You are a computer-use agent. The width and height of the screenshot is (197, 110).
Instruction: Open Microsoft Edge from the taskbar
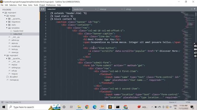click(x=94, y=107)
